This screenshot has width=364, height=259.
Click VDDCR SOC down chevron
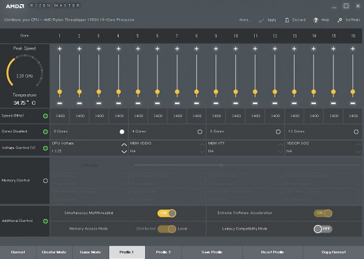(358, 152)
